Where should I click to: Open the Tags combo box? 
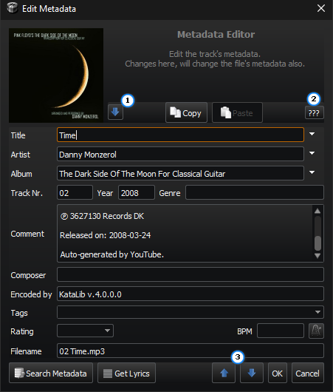pos(190,312)
